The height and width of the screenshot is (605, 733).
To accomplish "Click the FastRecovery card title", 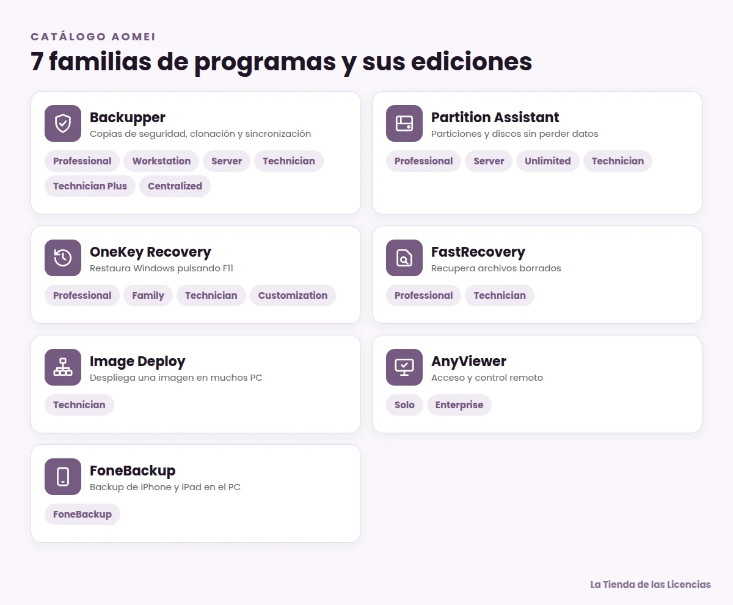I will (478, 252).
